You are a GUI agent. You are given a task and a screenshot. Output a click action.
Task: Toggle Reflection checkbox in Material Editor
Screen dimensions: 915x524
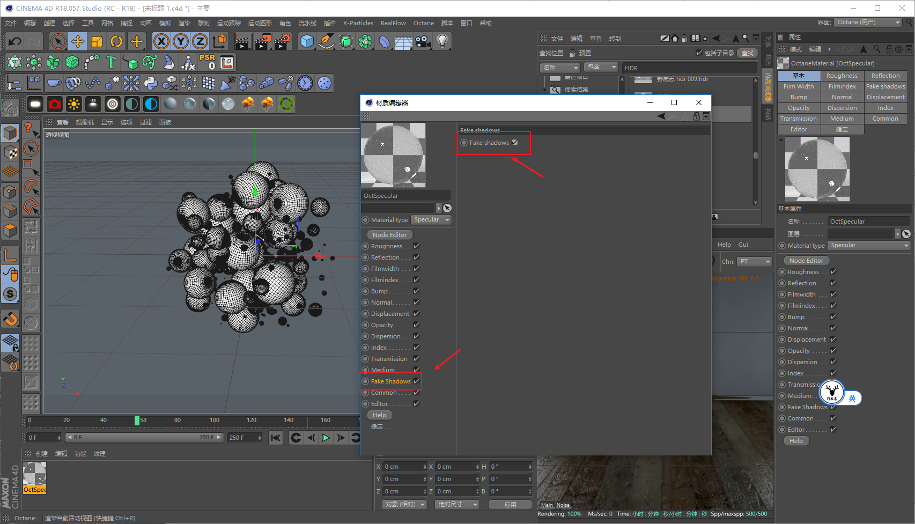[x=416, y=257]
